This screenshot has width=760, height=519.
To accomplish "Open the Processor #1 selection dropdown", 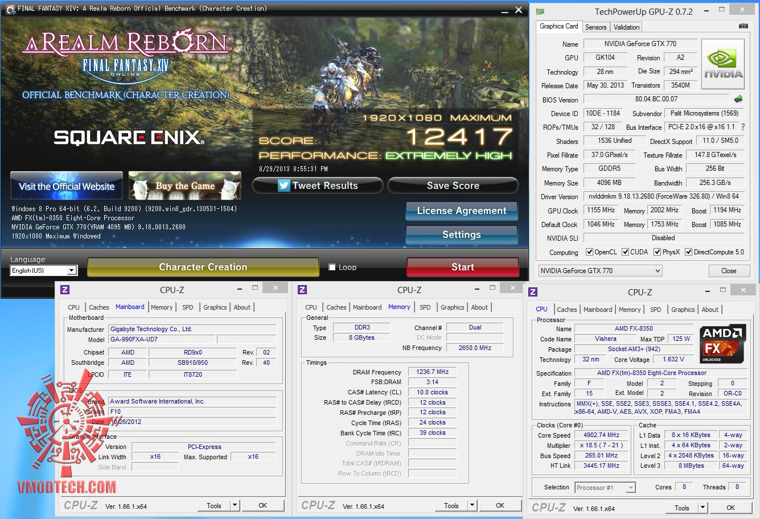I will point(605,488).
